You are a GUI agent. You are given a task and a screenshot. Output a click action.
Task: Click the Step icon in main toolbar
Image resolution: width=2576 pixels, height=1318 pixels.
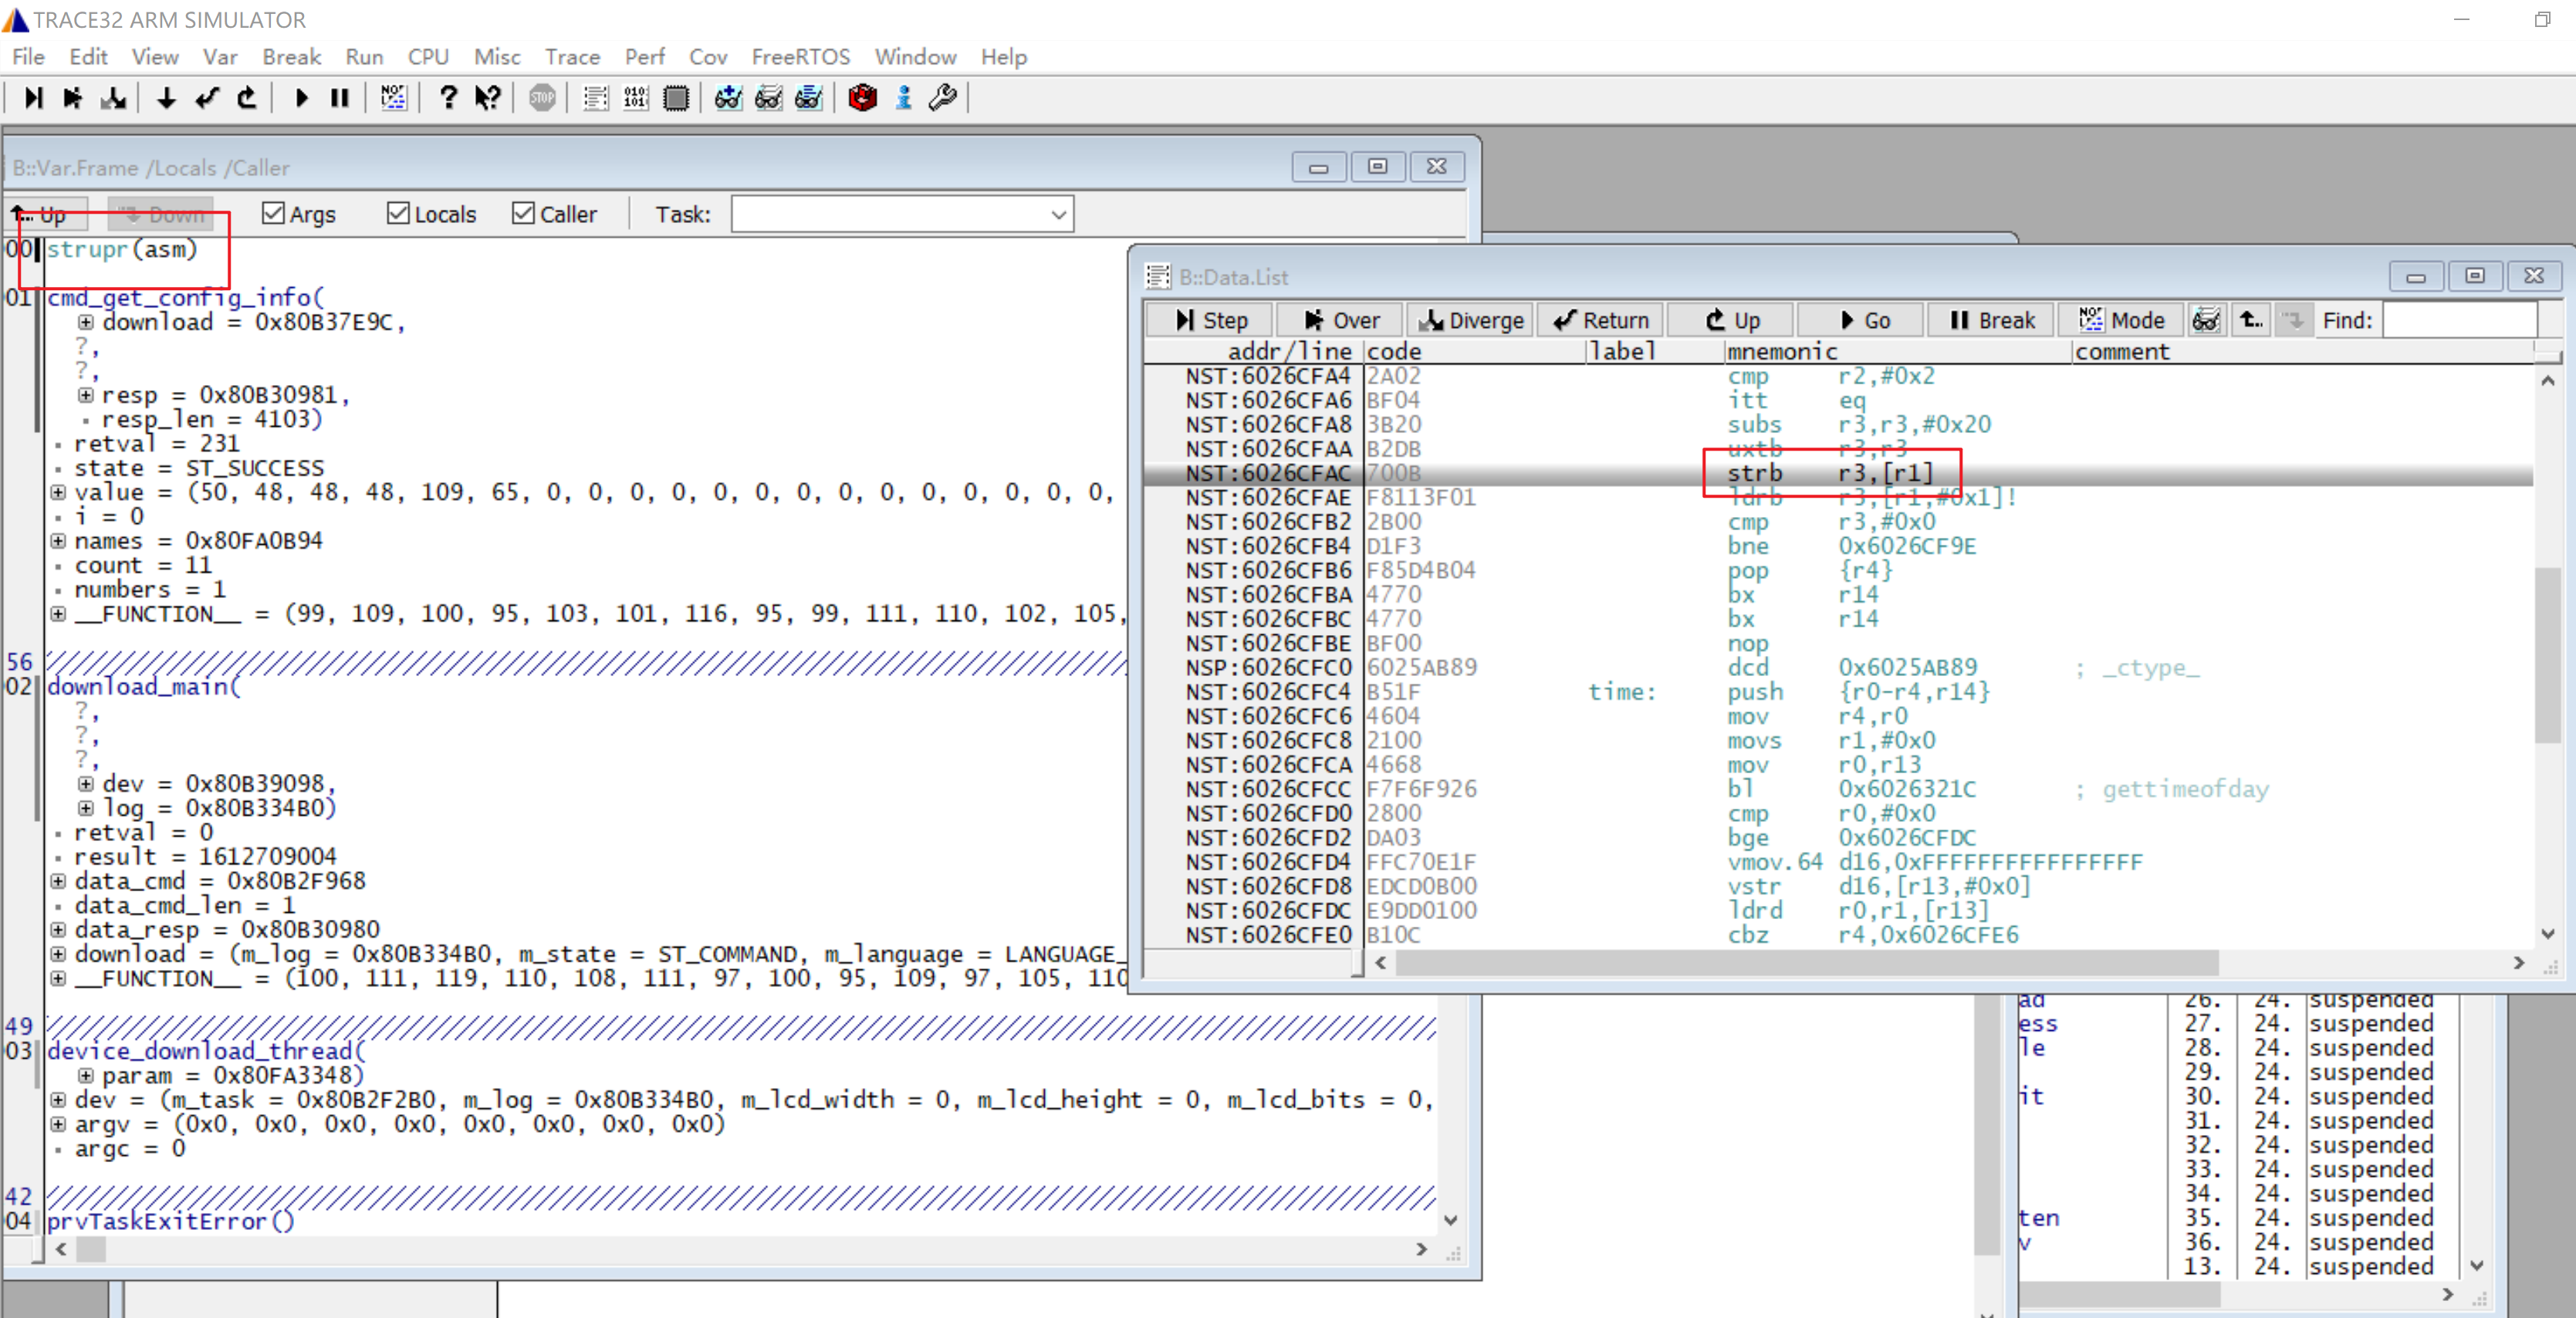33,98
